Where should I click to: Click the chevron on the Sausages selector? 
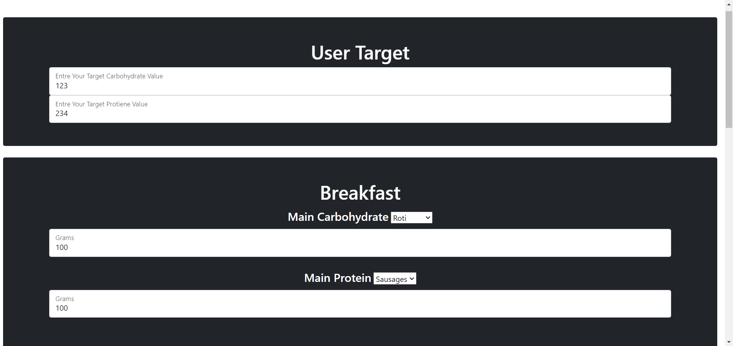click(411, 278)
